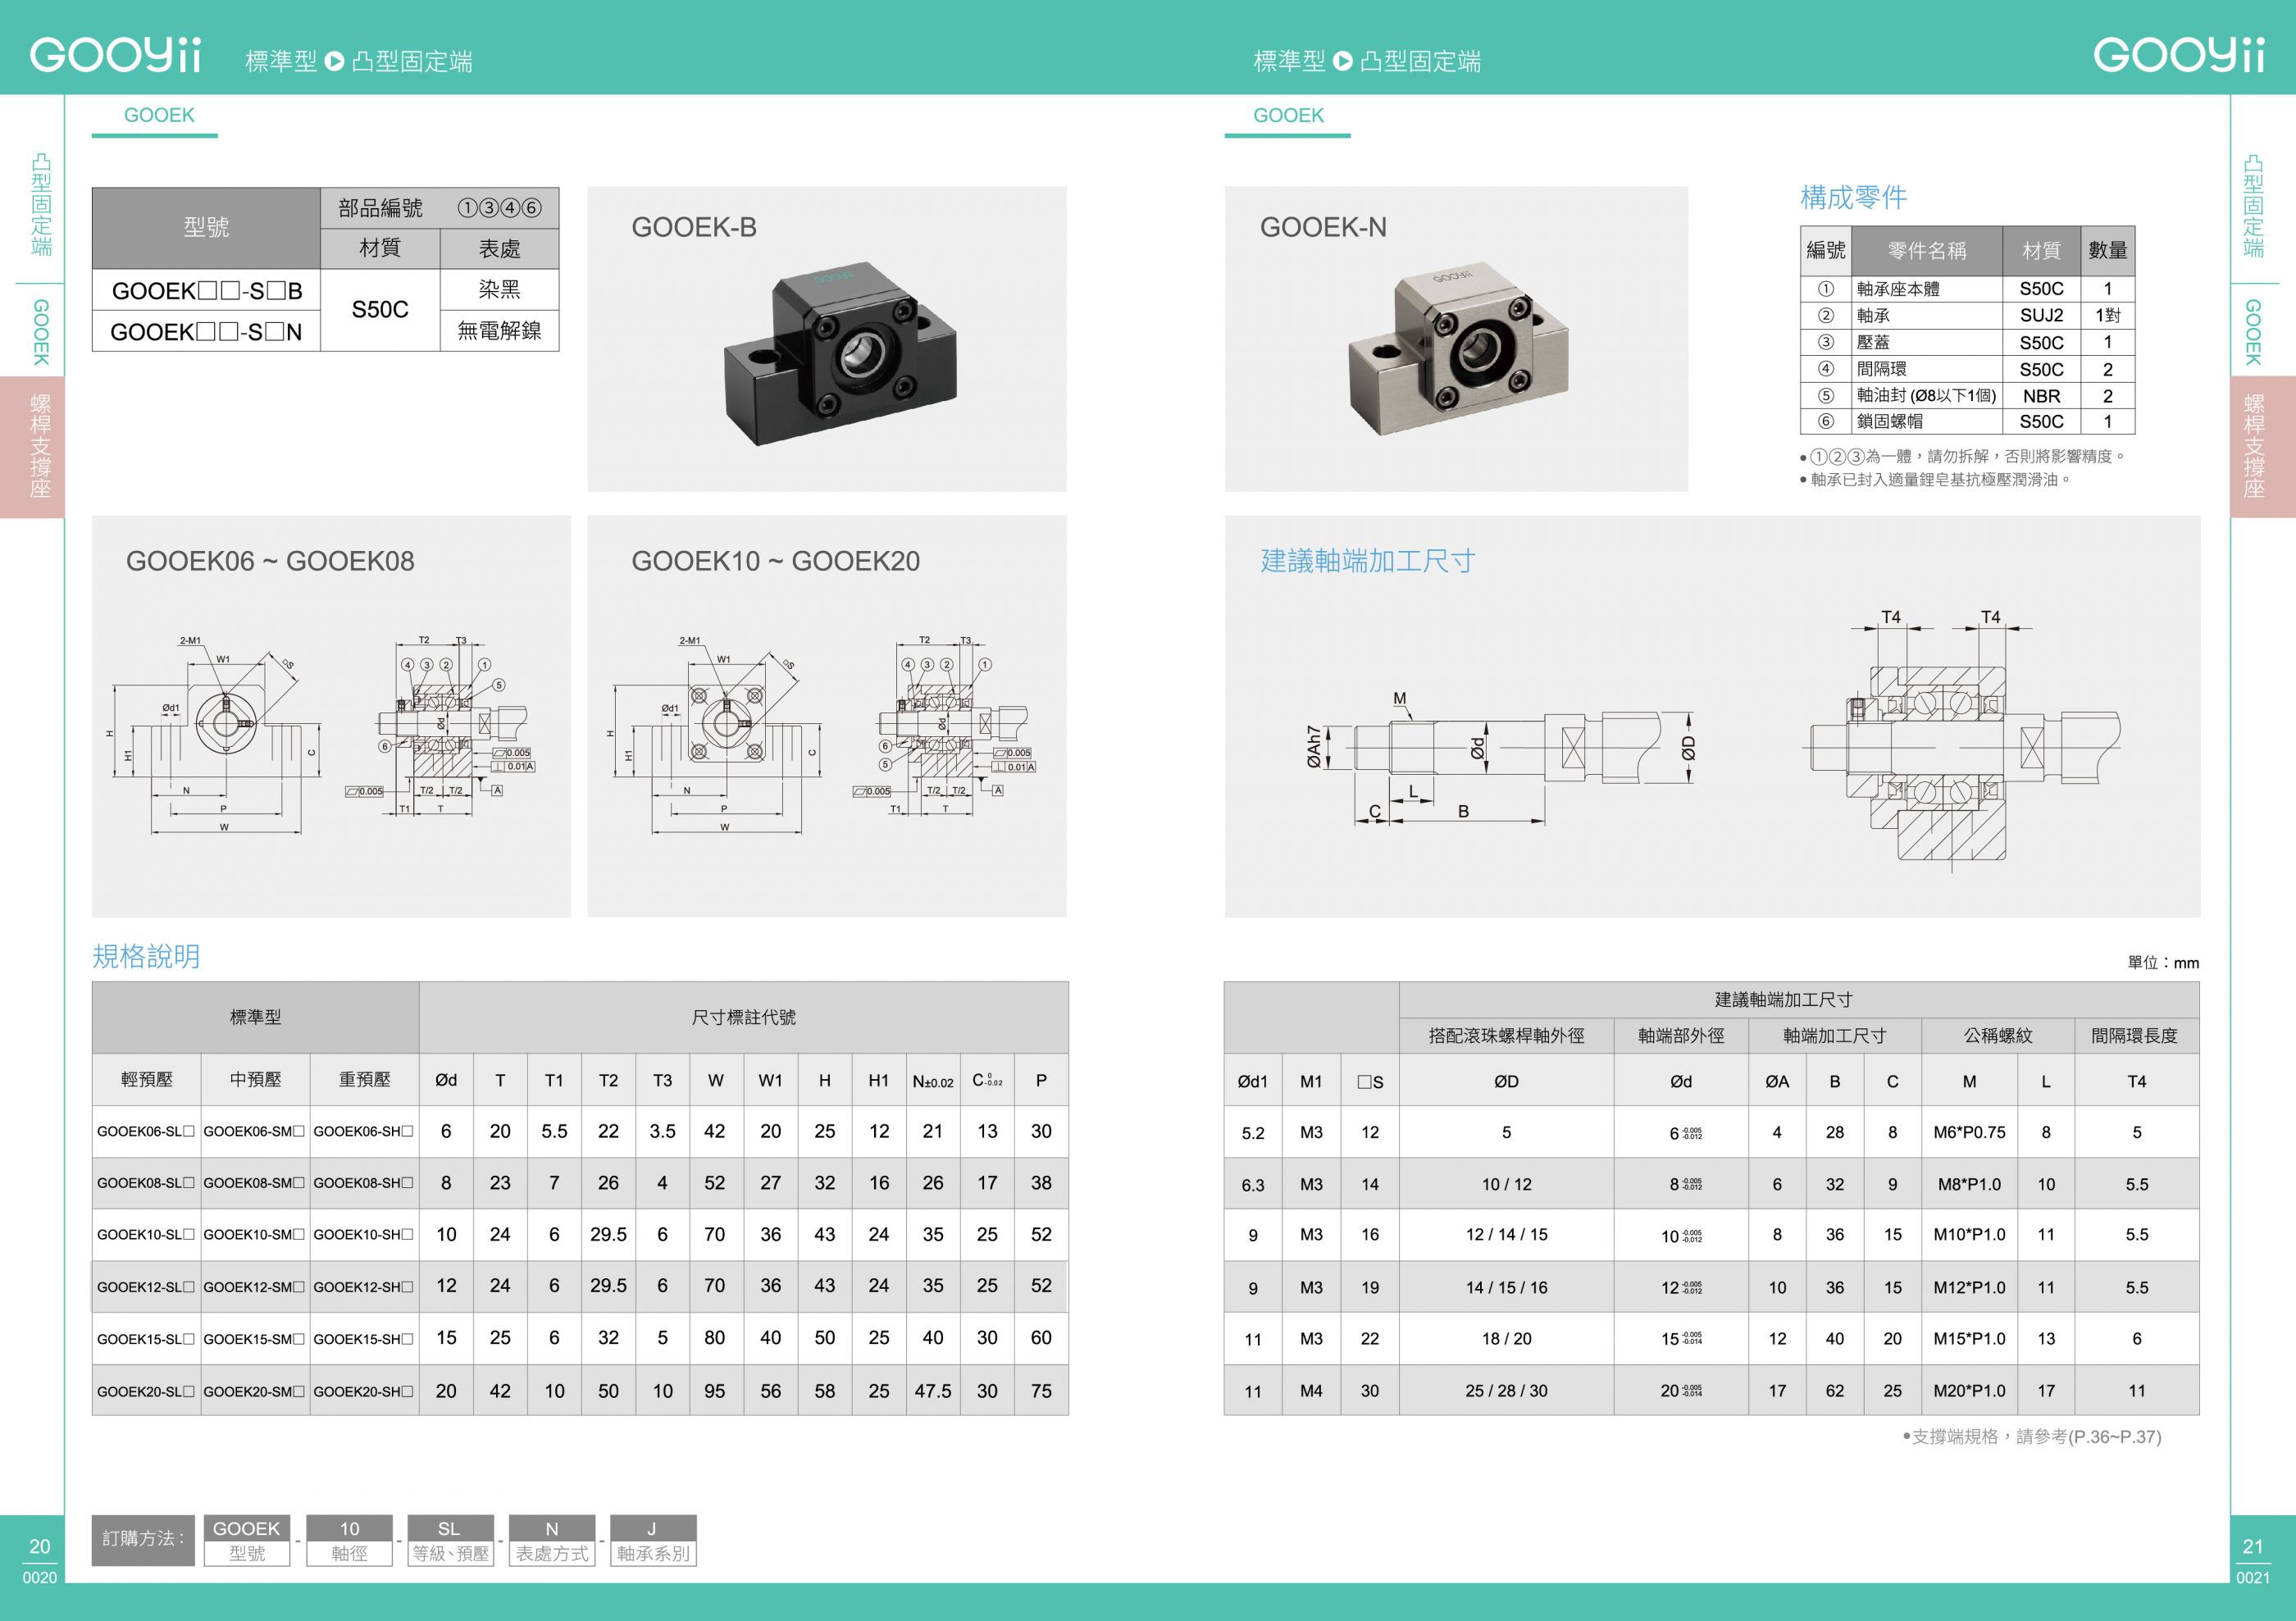Viewport: 2296px width, 1621px height.
Task: Click the 規格說明 heading
Action: [x=146, y=956]
